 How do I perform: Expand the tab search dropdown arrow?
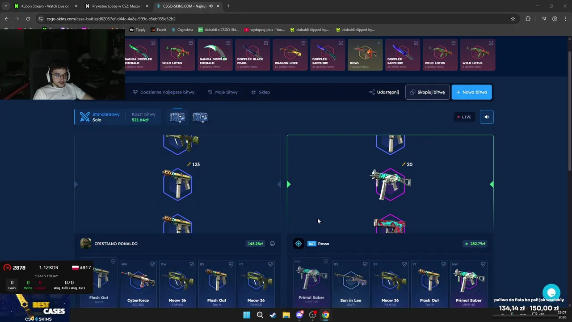(x=5, y=6)
